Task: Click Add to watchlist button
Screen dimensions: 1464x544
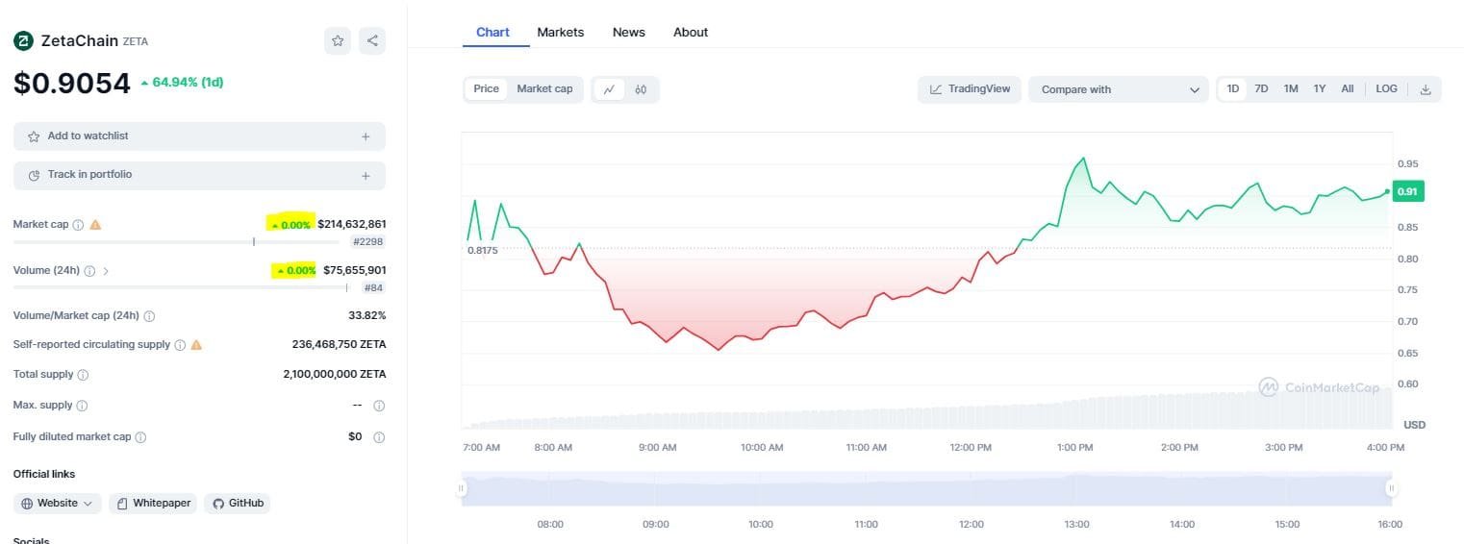Action: 199,136
